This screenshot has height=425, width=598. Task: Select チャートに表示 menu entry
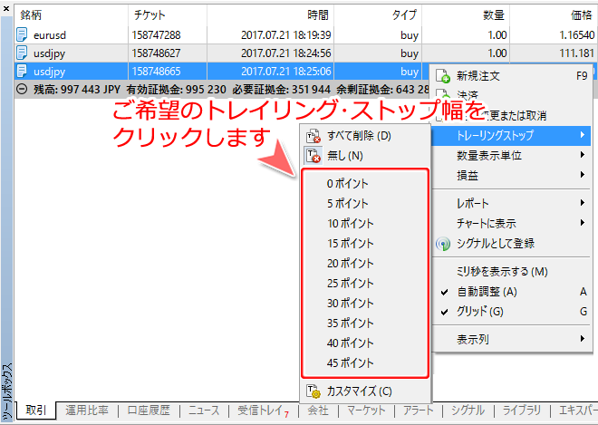tap(511, 223)
